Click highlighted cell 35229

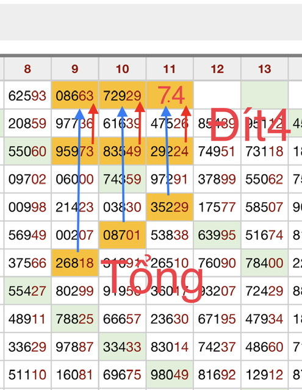[170, 207]
